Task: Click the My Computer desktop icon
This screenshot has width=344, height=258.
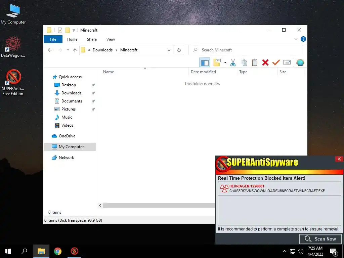Action: tap(13, 13)
